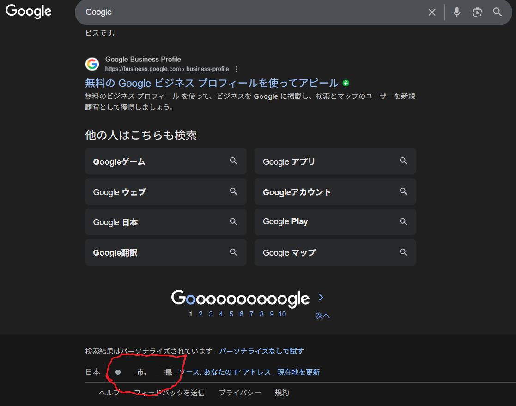
Task: Open Google Lens image search icon
Action: 477,12
